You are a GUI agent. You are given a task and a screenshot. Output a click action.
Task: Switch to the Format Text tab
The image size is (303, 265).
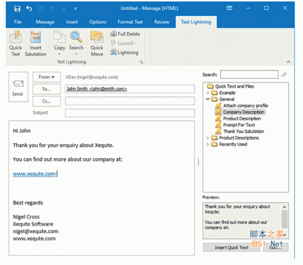point(130,22)
